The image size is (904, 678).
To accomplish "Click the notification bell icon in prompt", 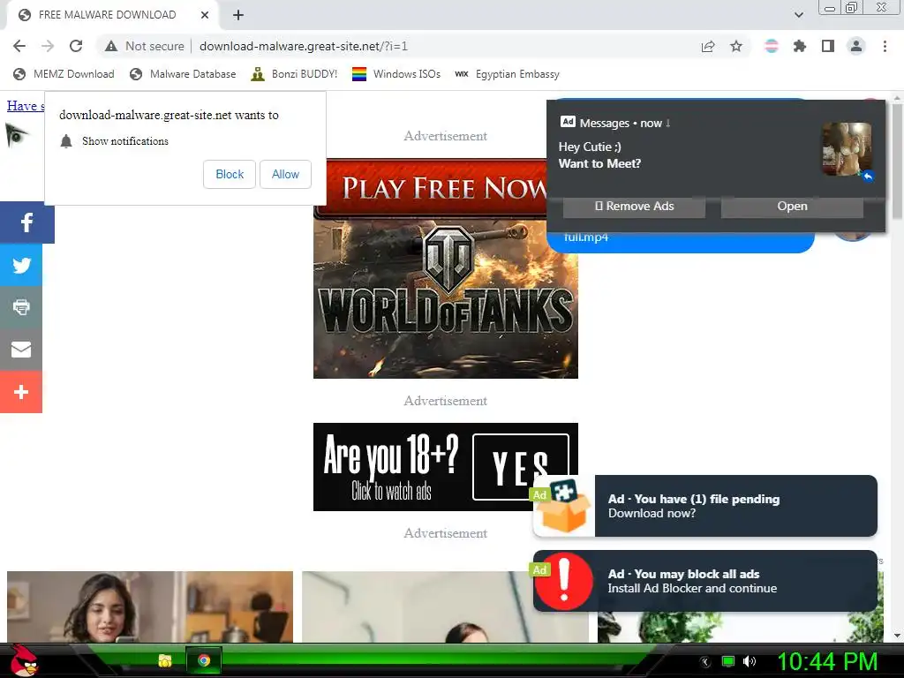I will (66, 141).
